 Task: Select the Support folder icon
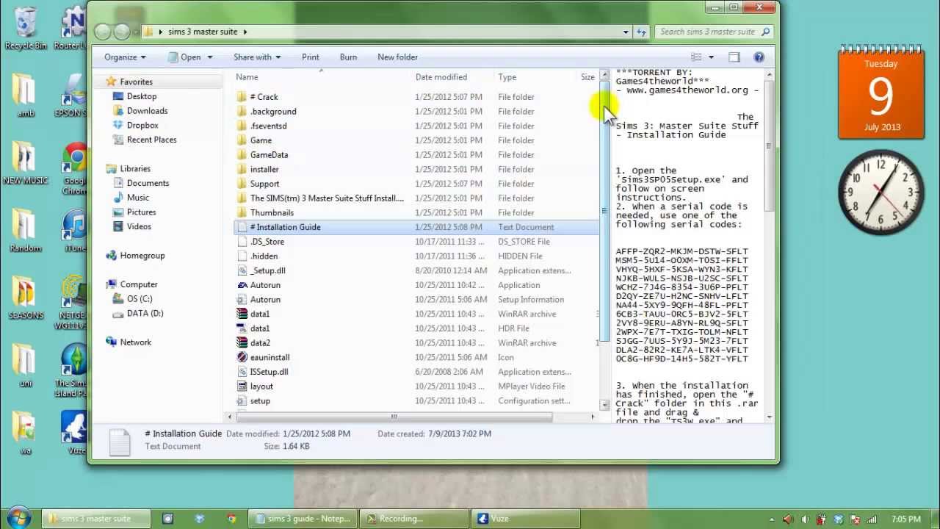pyautogui.click(x=242, y=183)
